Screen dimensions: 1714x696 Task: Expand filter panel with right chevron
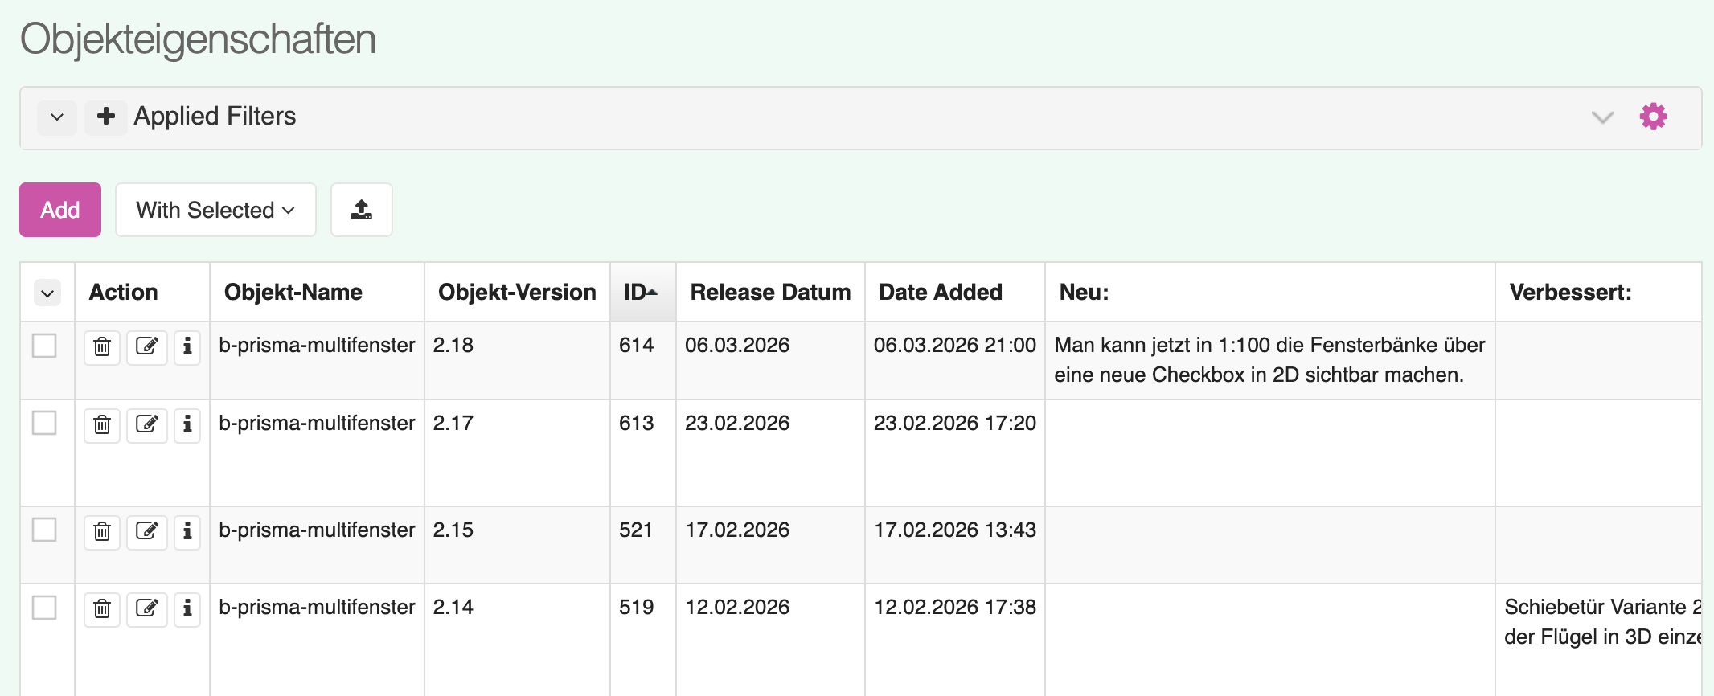[1602, 117]
